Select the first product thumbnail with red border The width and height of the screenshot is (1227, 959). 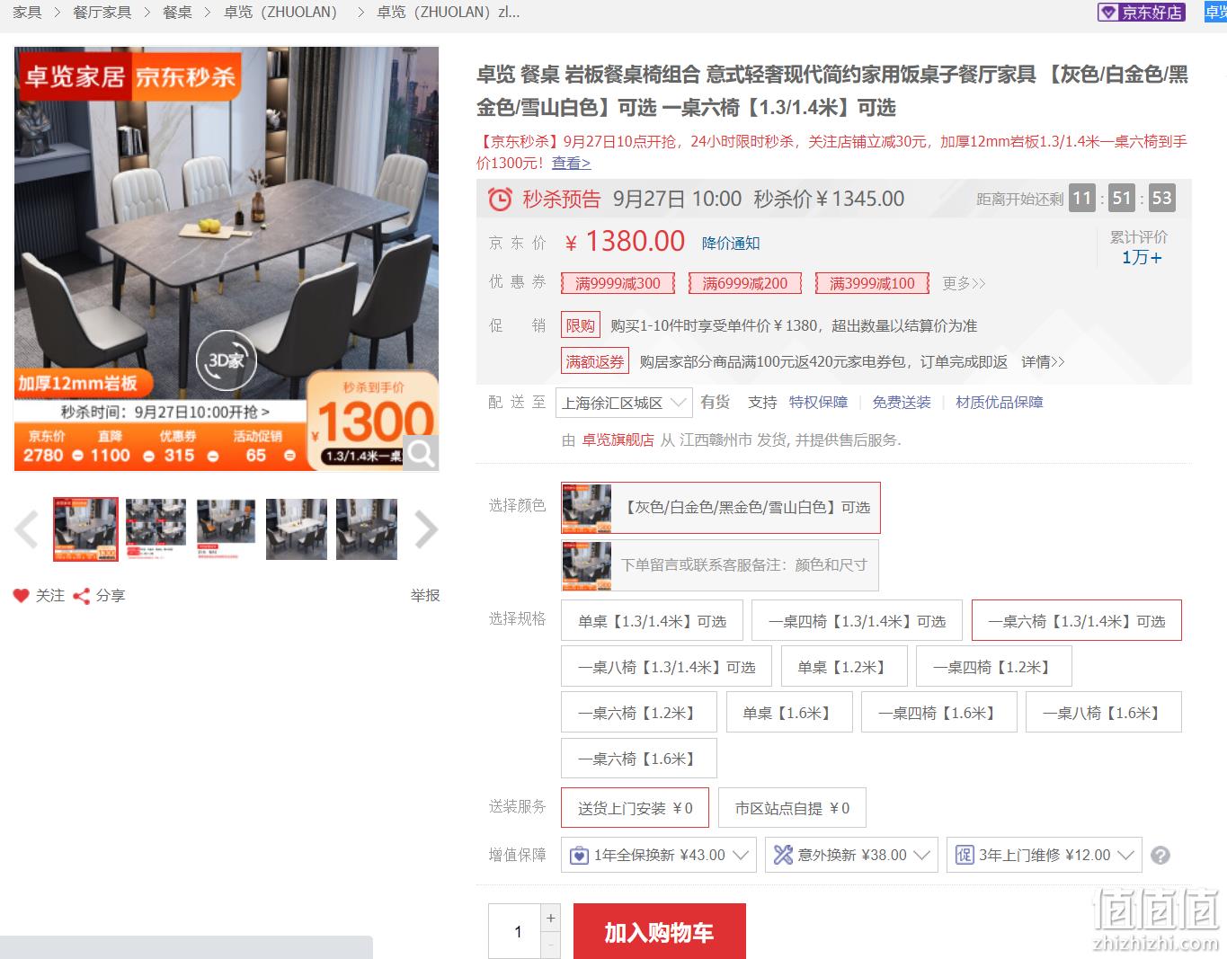click(x=85, y=529)
